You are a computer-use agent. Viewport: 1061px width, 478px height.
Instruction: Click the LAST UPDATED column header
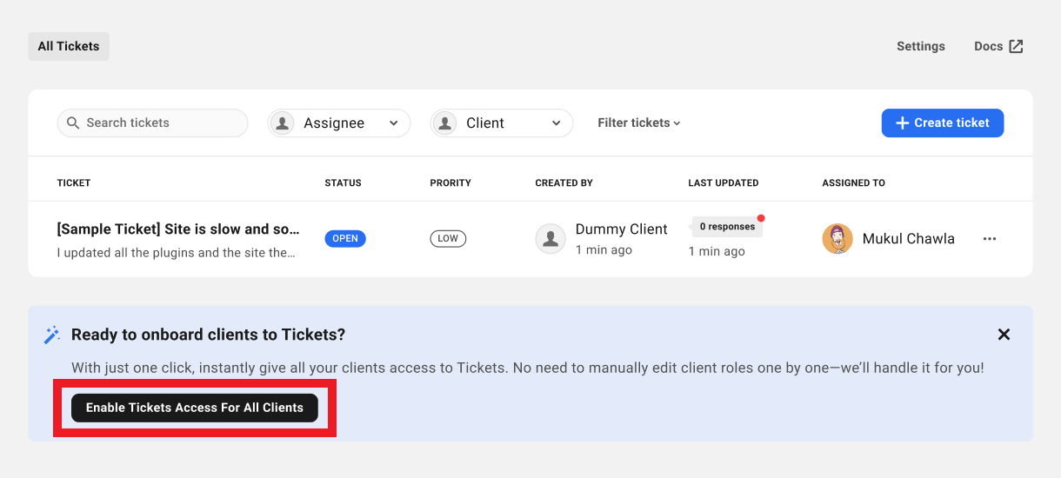[724, 183]
